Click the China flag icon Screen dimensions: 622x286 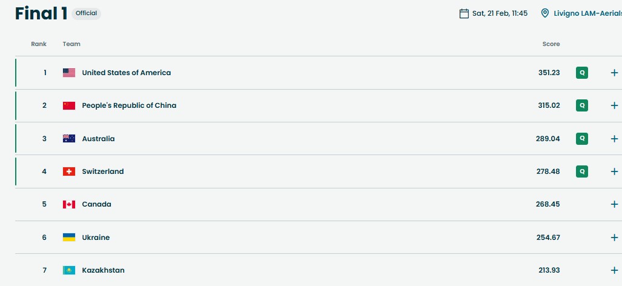tap(69, 105)
